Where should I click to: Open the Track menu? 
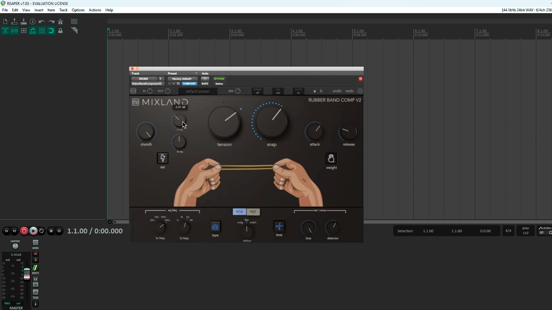click(63, 10)
